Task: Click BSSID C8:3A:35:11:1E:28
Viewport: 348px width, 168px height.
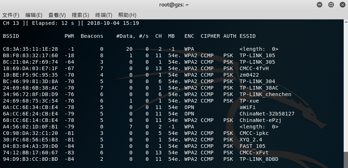Action: click(x=30, y=49)
